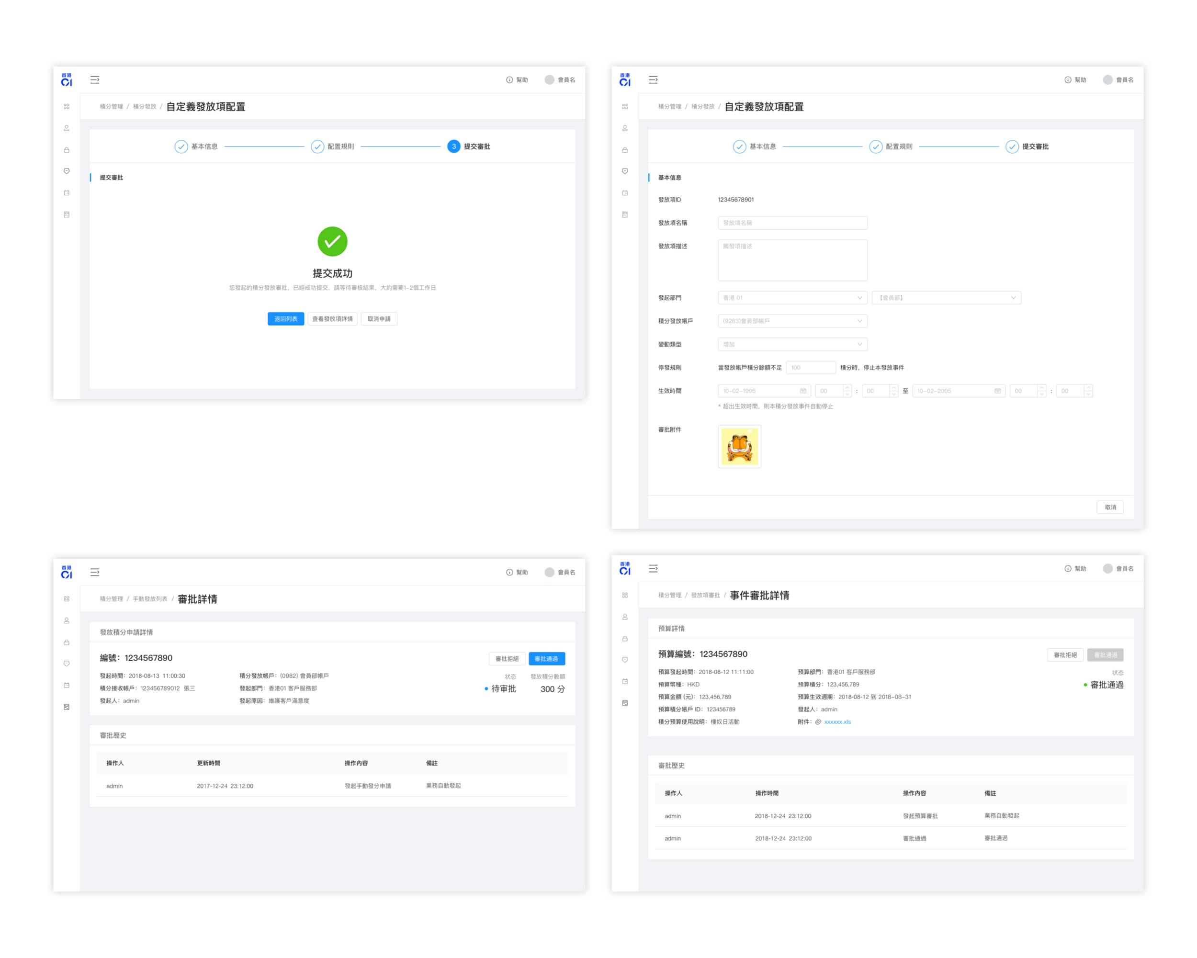
Task: Open calendar icon in 10-02-1995 date field
Action: click(x=803, y=391)
